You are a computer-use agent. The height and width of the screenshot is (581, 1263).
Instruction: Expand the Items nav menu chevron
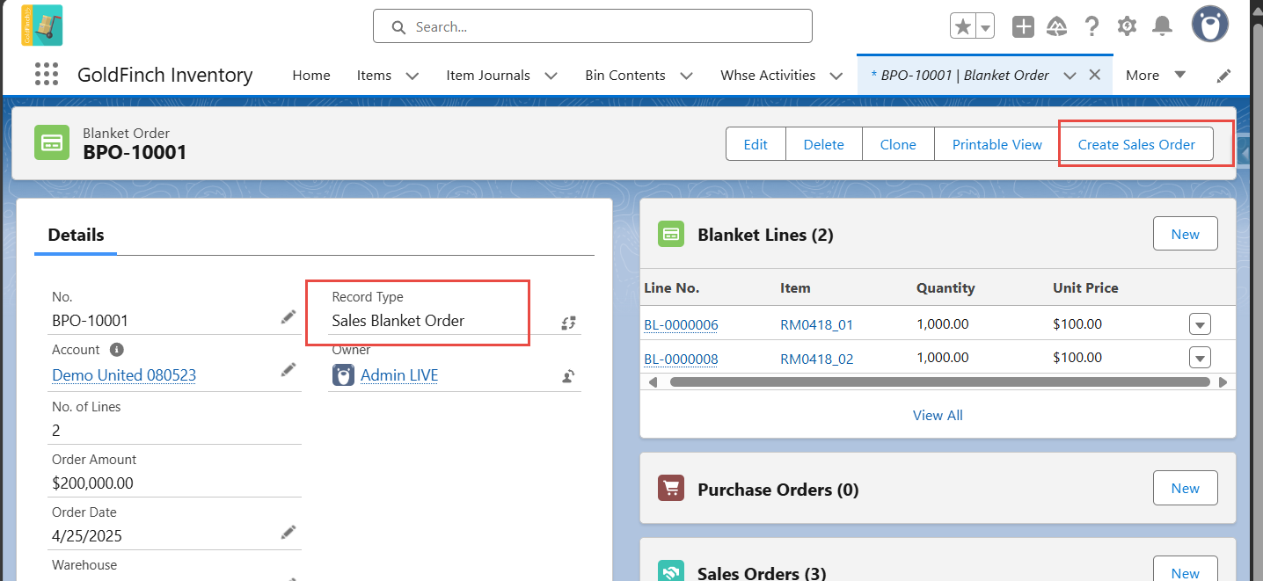point(412,76)
